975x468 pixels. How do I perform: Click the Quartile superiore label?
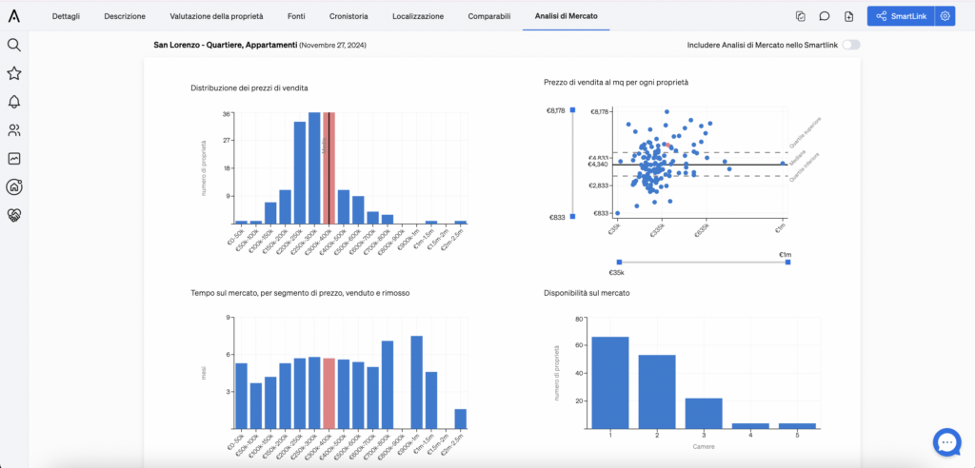[806, 132]
